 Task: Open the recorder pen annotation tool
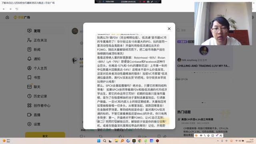(x=152, y=2)
